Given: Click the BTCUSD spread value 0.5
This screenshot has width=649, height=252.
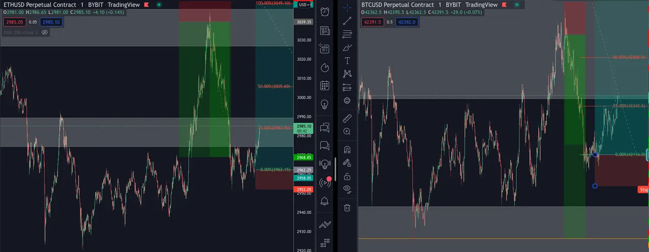Looking at the screenshot, I should click(x=389, y=22).
